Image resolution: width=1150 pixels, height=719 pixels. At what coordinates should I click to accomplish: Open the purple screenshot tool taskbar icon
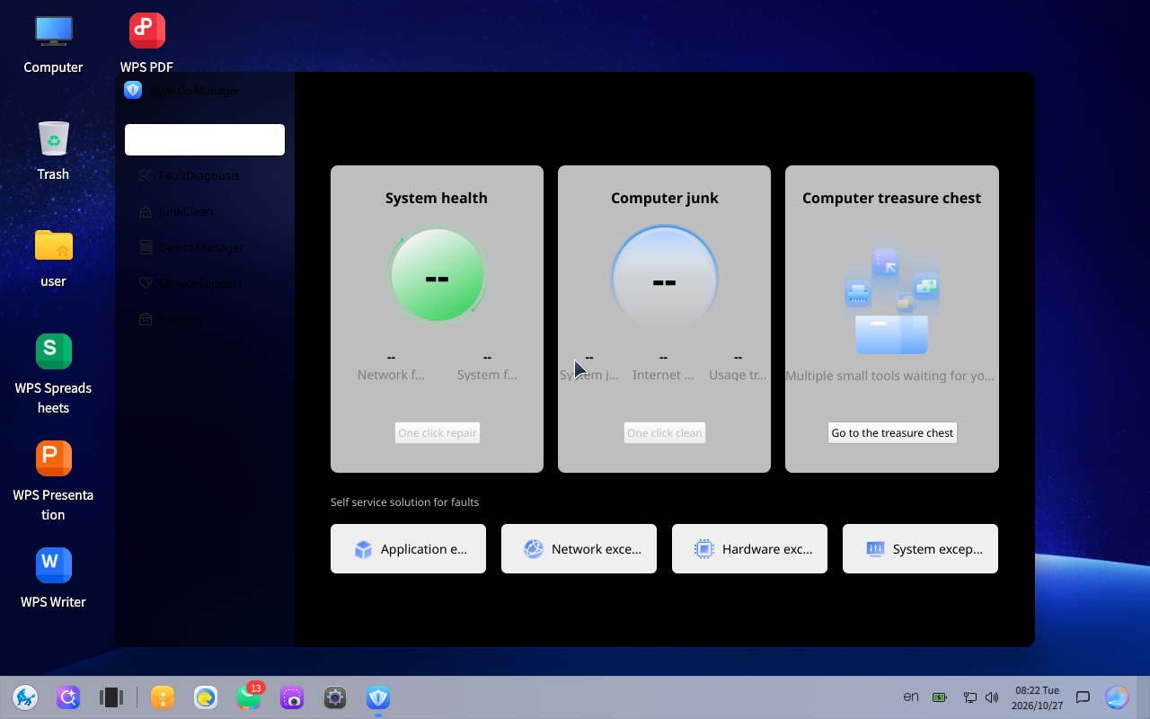(292, 697)
